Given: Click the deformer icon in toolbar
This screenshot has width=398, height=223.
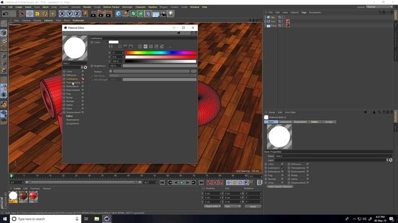Looking at the screenshot, I should click(x=148, y=14).
